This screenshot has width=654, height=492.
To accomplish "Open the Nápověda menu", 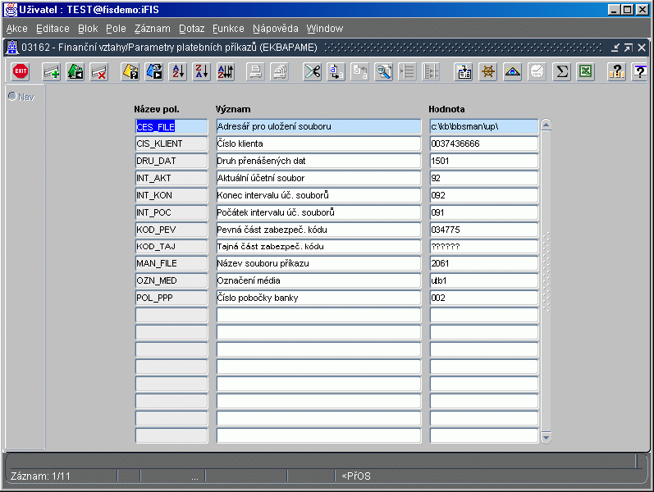I will pyautogui.click(x=276, y=29).
